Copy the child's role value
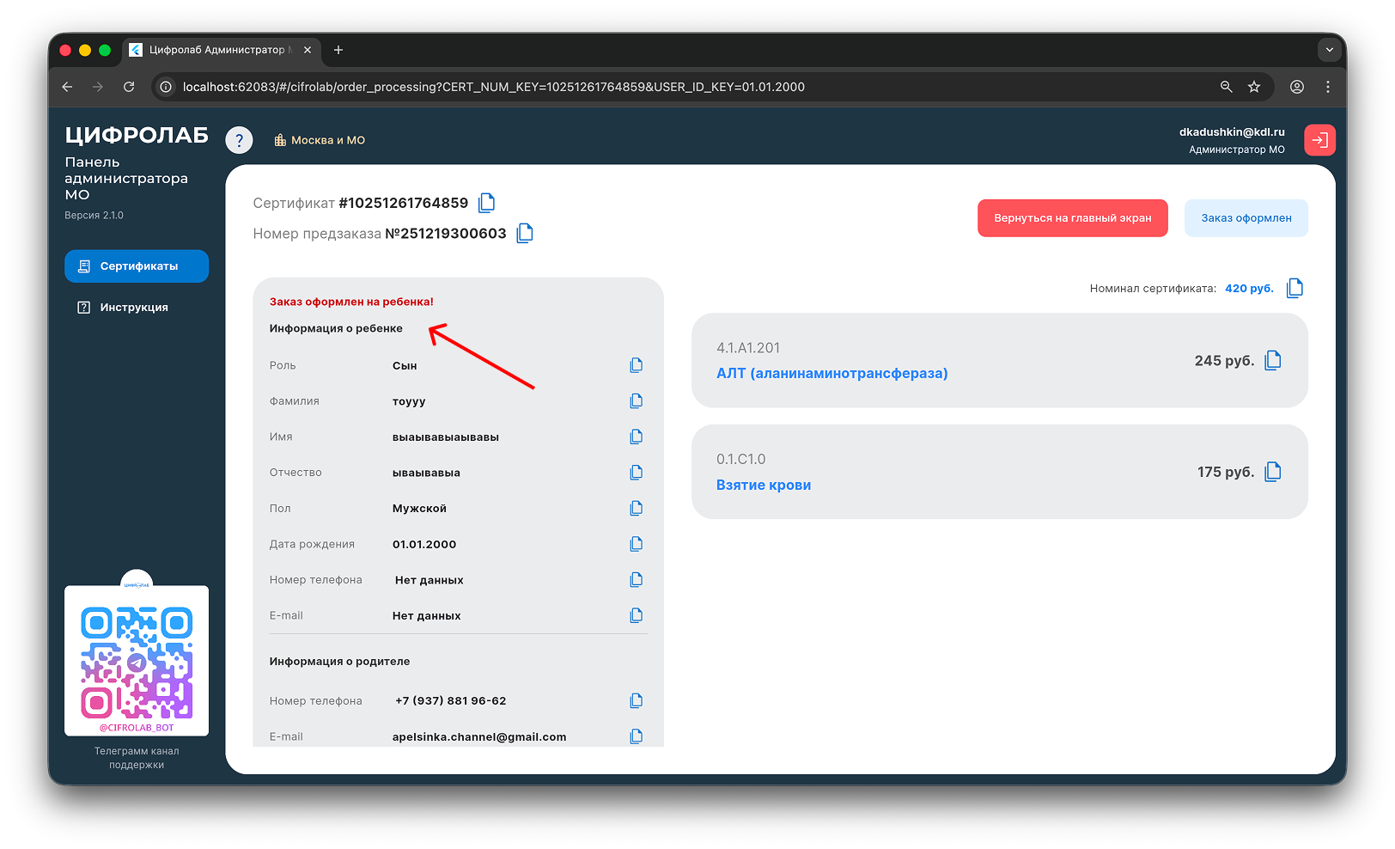This screenshot has width=1395, height=849. click(x=636, y=365)
